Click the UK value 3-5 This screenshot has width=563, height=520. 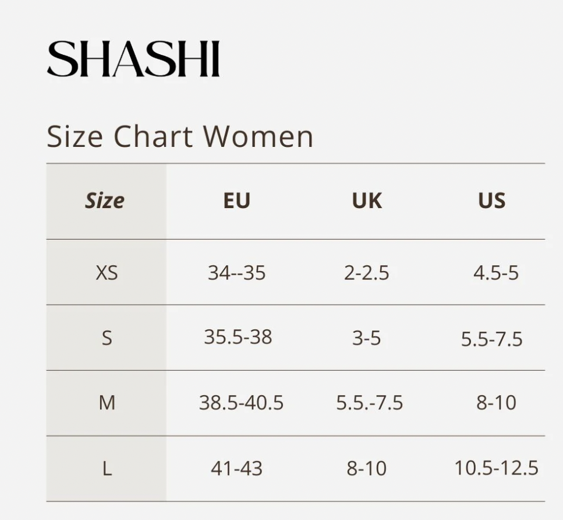366,338
